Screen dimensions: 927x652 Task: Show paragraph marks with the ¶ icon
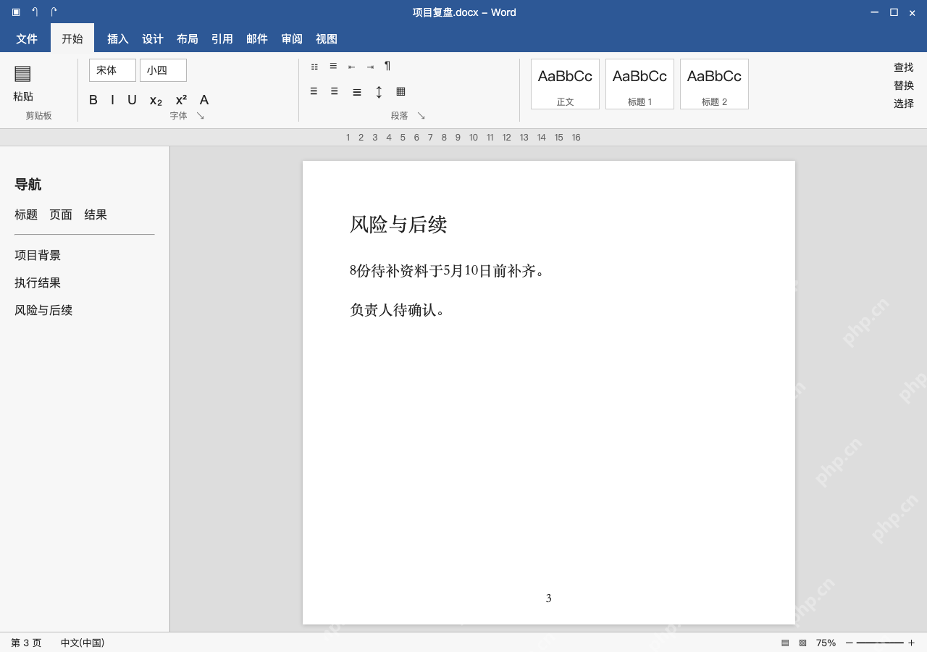point(387,67)
